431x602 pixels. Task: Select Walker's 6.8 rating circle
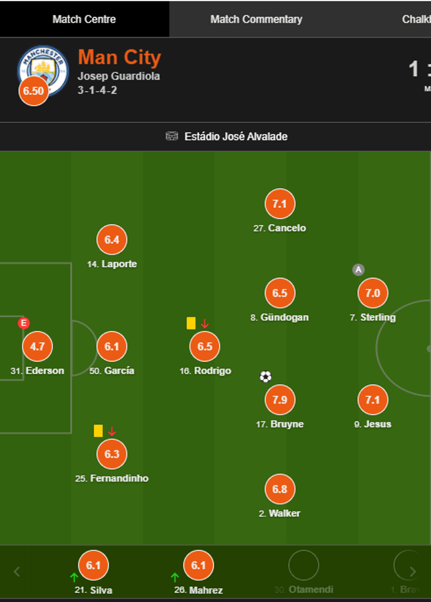[x=280, y=489]
